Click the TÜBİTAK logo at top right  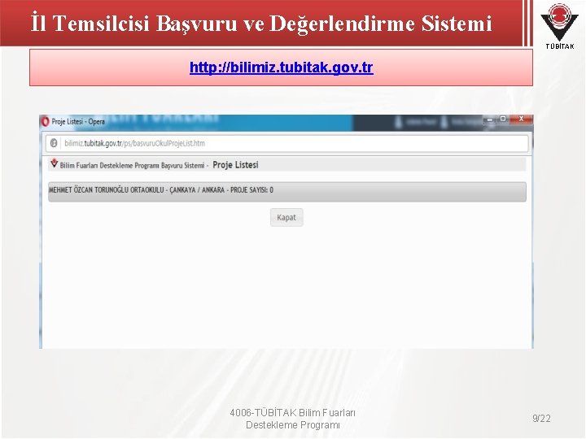pos(559,25)
